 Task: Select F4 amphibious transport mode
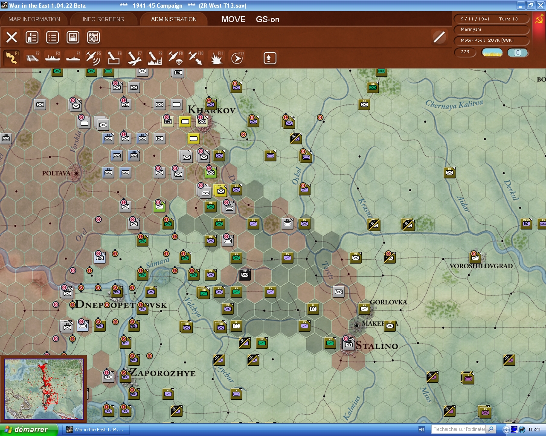(x=73, y=58)
